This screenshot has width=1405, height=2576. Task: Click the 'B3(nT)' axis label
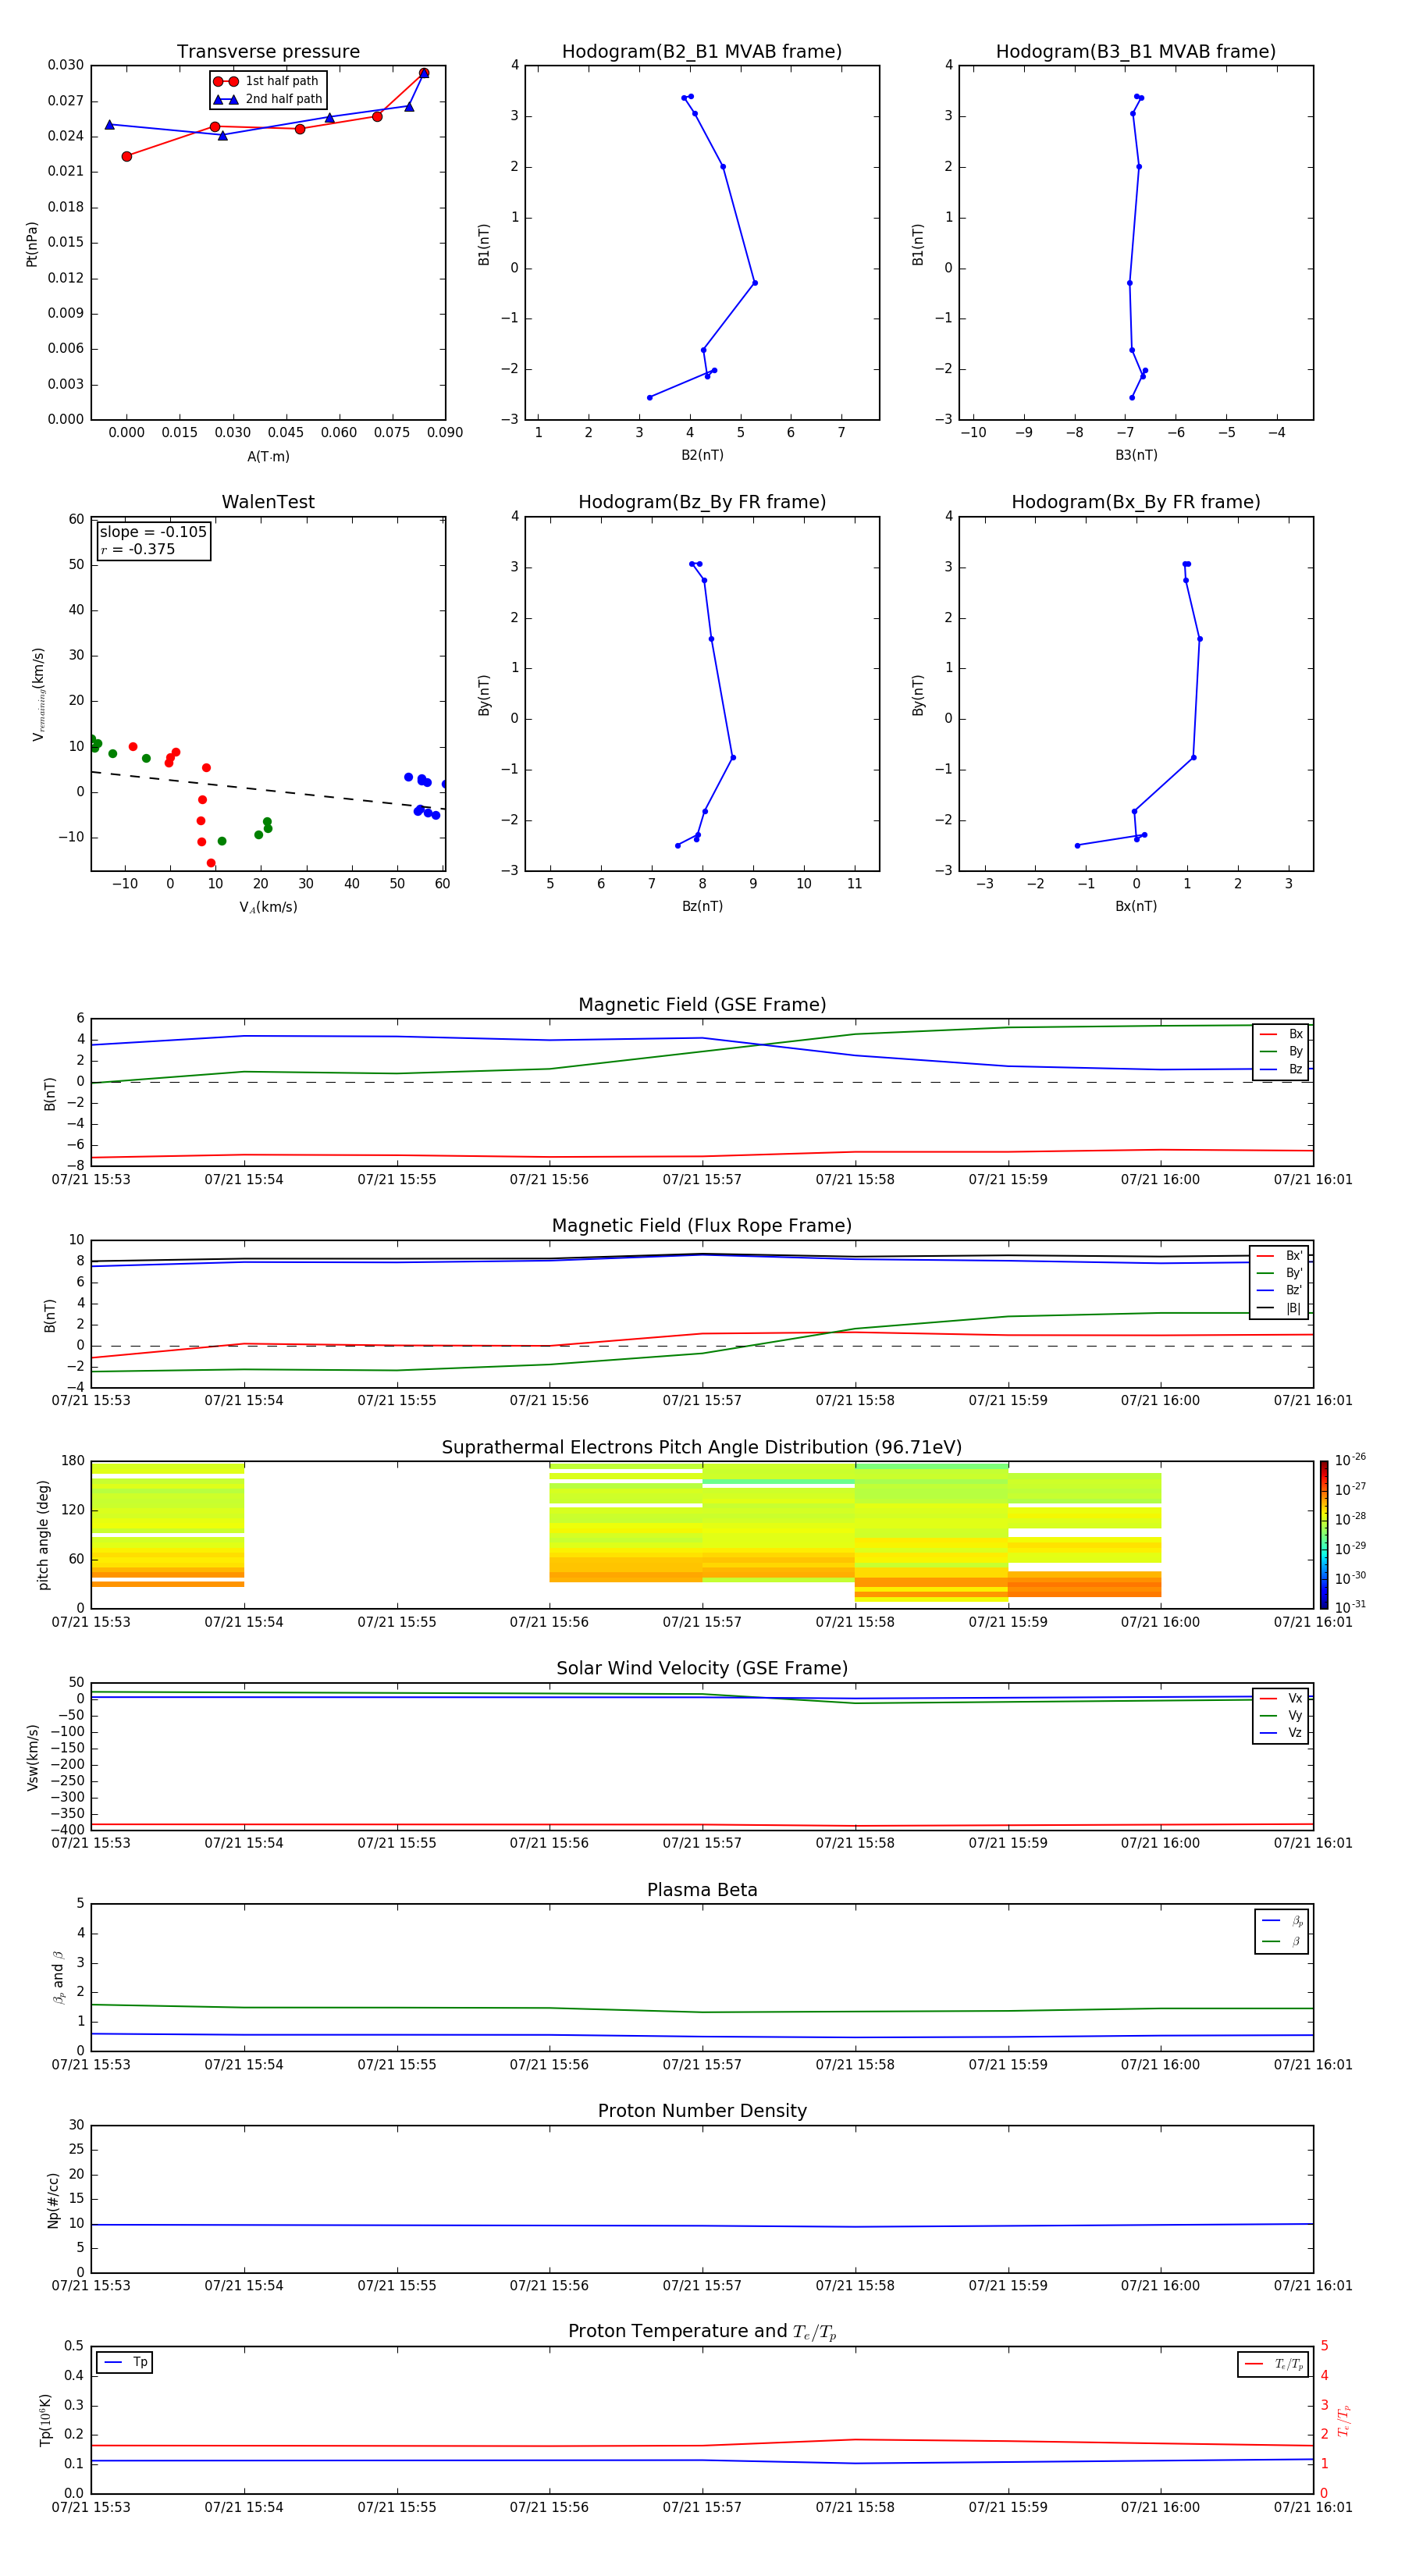pyautogui.click(x=1136, y=455)
